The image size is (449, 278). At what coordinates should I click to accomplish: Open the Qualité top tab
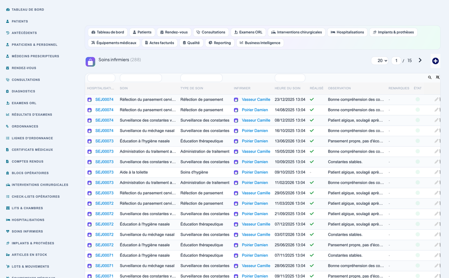[191, 43]
